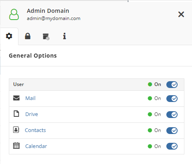Click the admin@mydomain.com email text
The height and width of the screenshot is (164, 192).
click(54, 18)
